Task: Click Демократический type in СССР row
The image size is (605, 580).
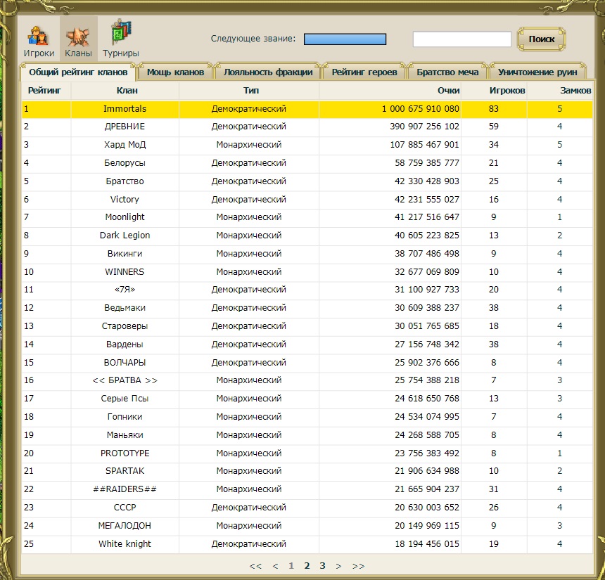Action: (x=249, y=507)
